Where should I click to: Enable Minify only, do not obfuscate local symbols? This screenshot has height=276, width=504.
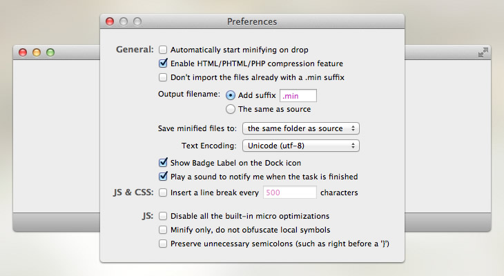tap(163, 230)
